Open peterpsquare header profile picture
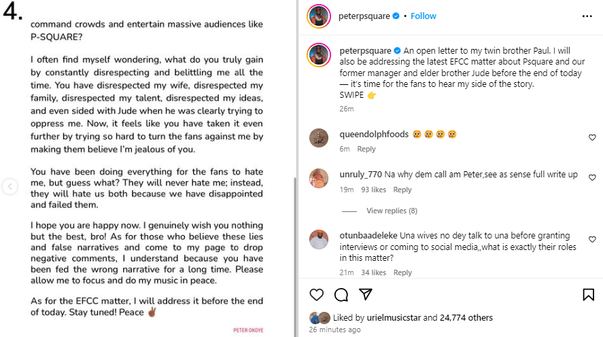This screenshot has width=603, height=337. tap(319, 16)
